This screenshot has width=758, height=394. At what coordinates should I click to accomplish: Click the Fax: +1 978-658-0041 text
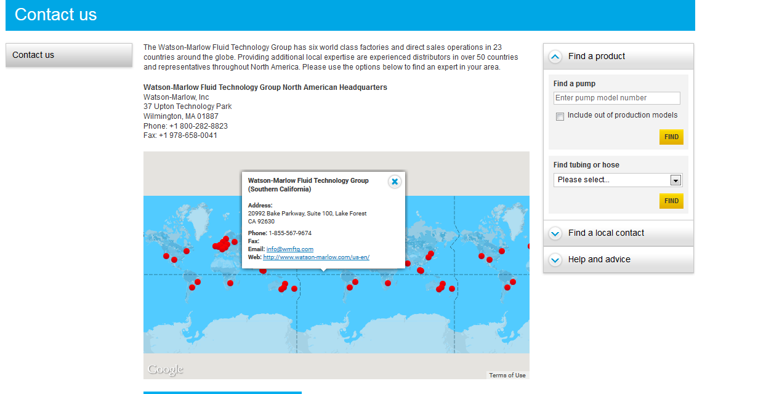pyautogui.click(x=180, y=135)
